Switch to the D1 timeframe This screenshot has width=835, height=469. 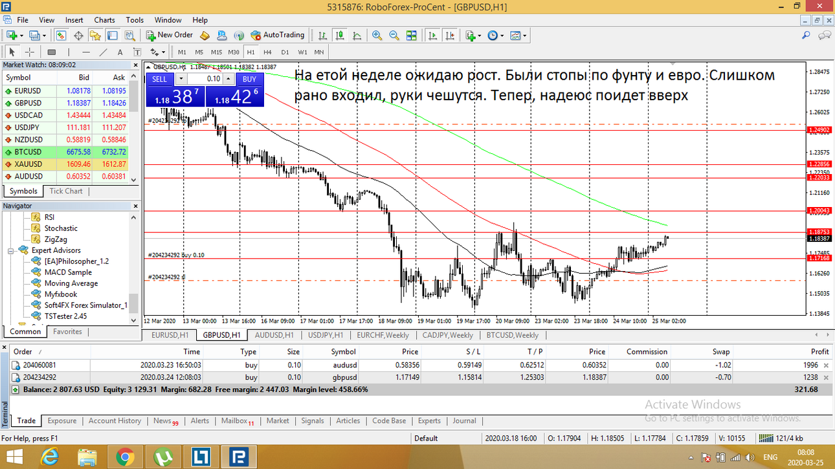click(x=285, y=52)
